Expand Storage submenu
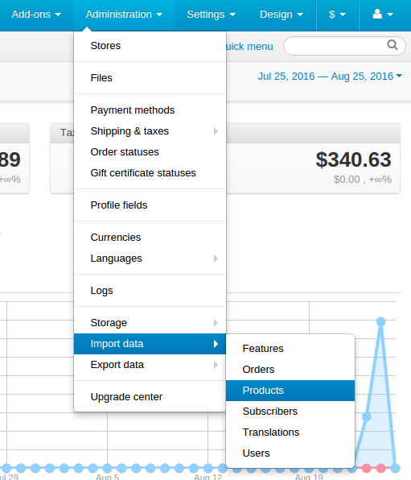Viewport: 411px width, 480px height. [150, 323]
